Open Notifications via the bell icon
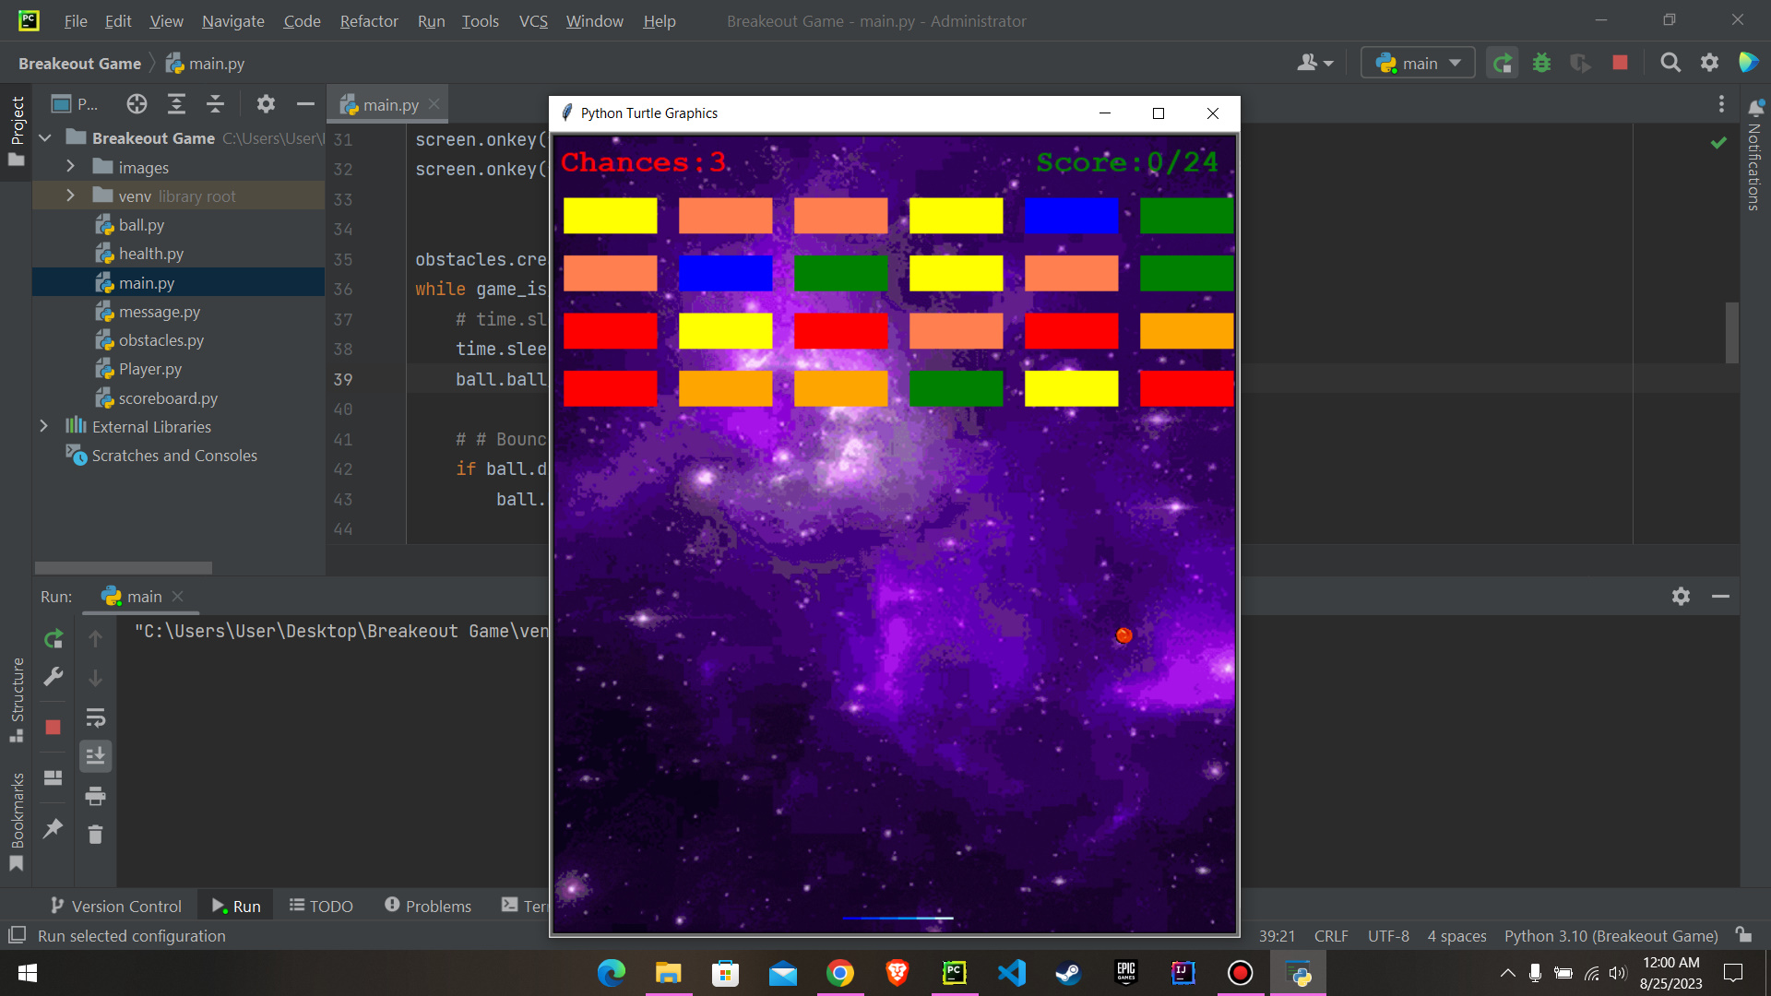This screenshot has width=1771, height=996. [x=1755, y=107]
